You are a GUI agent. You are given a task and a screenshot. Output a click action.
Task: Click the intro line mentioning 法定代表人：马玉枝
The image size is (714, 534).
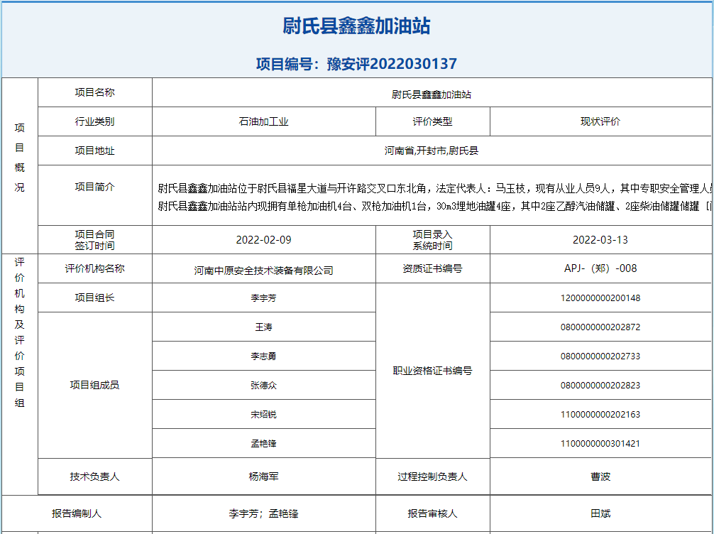pyautogui.click(x=435, y=188)
